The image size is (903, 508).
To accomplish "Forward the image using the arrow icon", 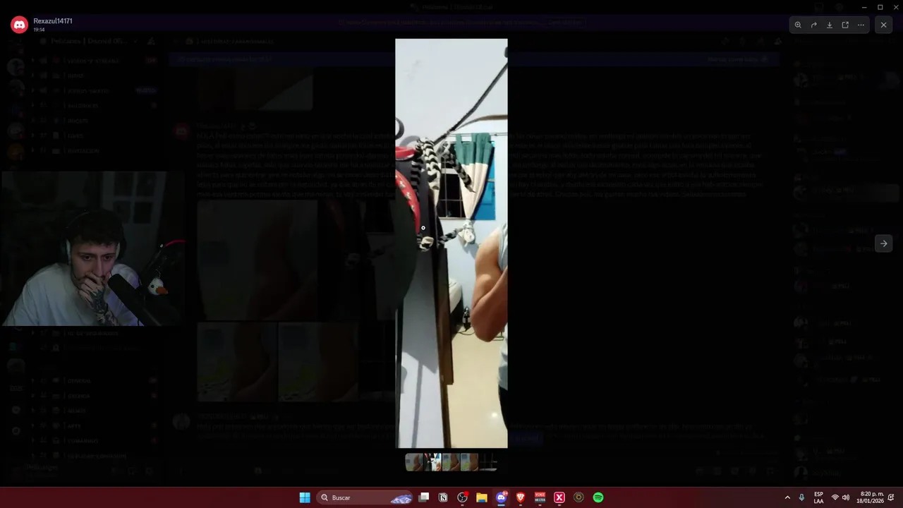I will (813, 25).
